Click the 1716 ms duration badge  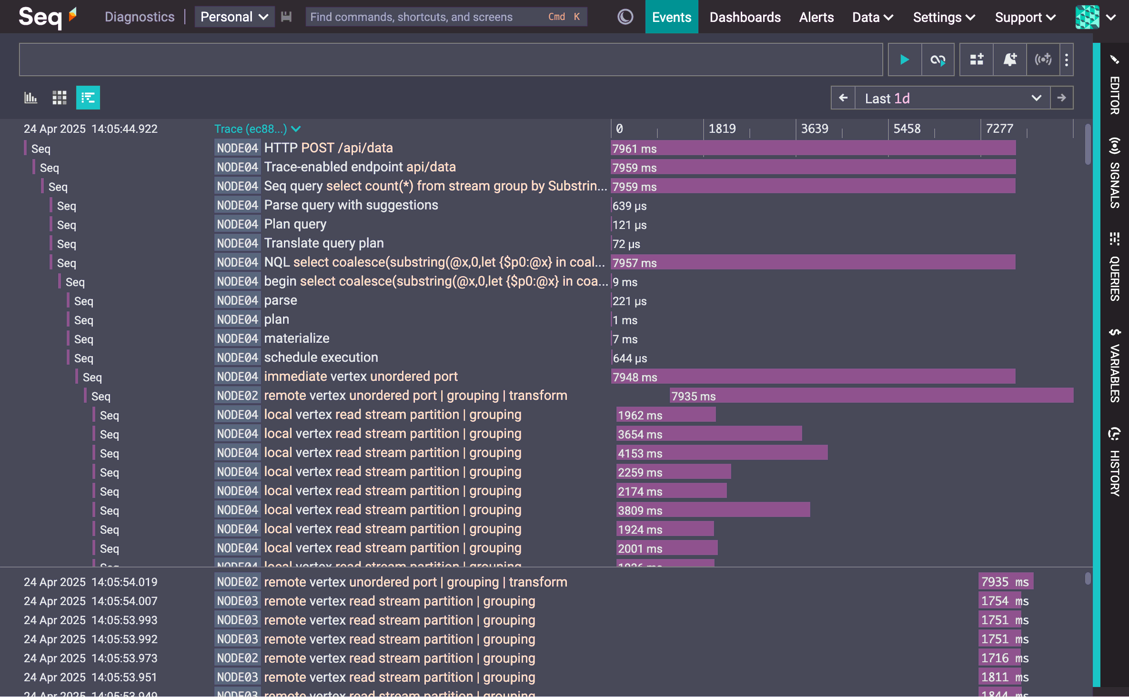pos(1005,658)
